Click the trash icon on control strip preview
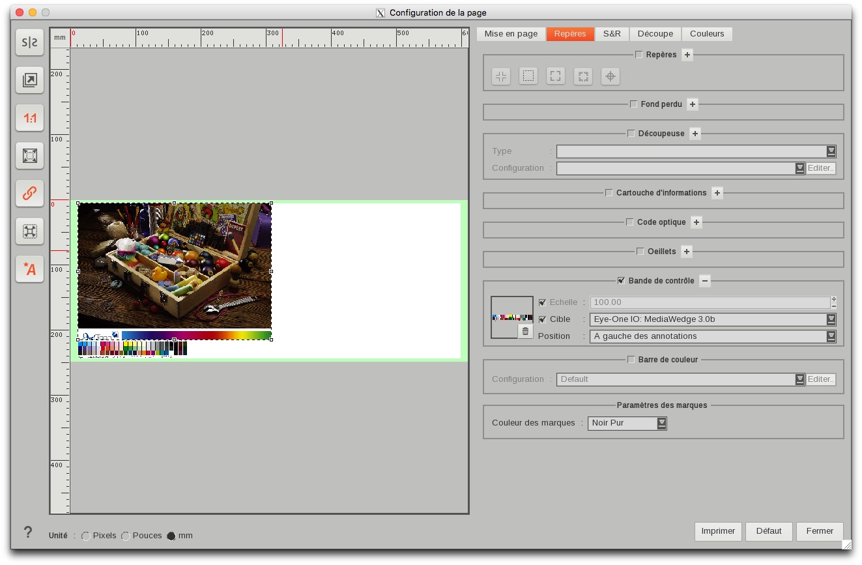Image resolution: width=862 pixels, height=565 pixels. [x=526, y=332]
